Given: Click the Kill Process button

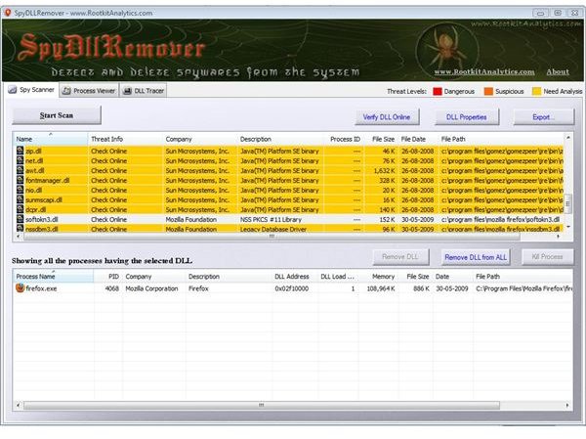Looking at the screenshot, I should click(547, 257).
